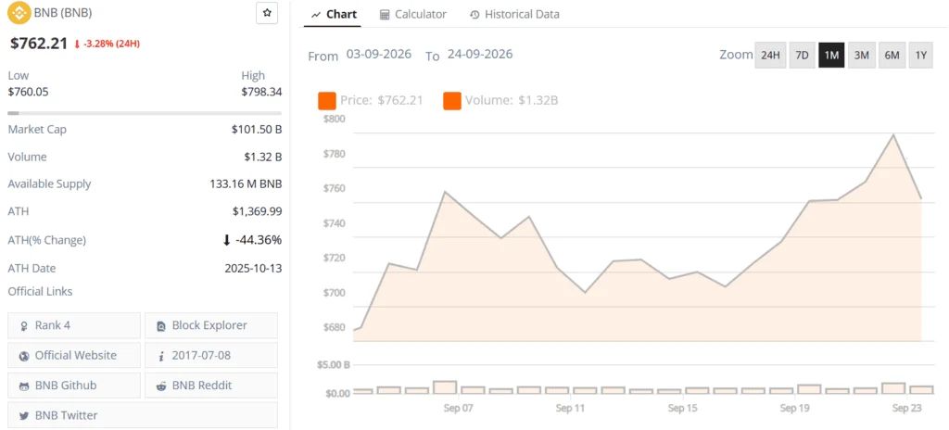This screenshot has height=430, width=949.
Task: Click the Block Explorer search icon
Action: tap(161, 326)
